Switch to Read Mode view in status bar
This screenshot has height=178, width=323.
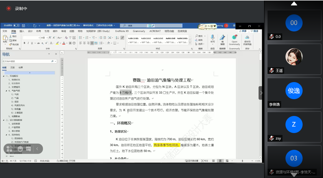pyautogui.click(x=213, y=161)
